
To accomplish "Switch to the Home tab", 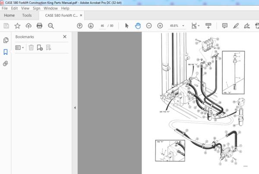I will click(x=9, y=16).
